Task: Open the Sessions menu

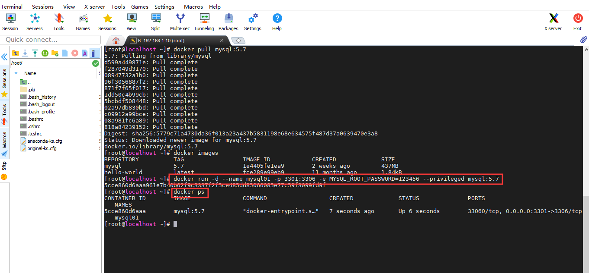Action: 43,6
